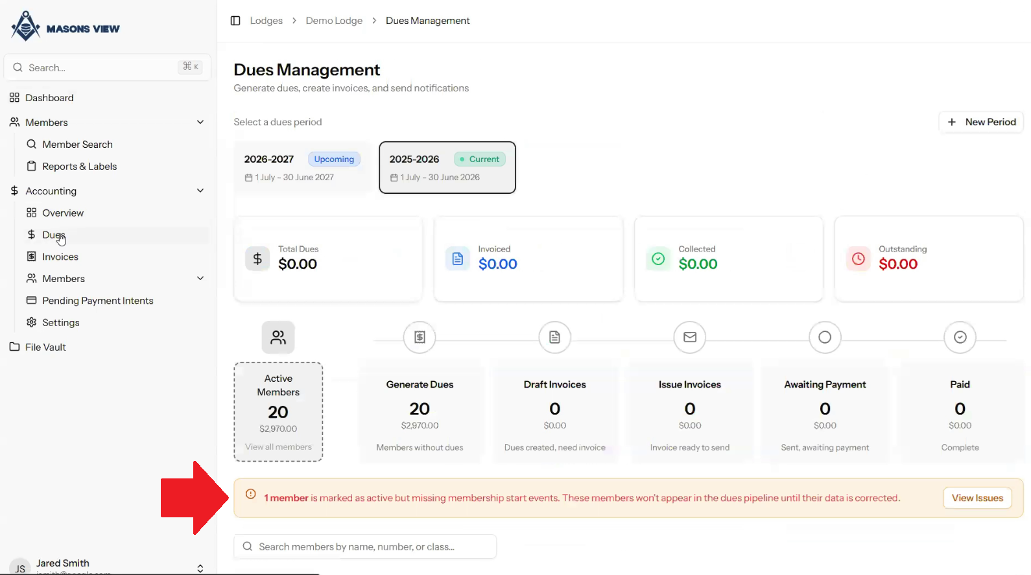
Task: Select the 2025-2026 Current dues period
Action: click(x=447, y=168)
